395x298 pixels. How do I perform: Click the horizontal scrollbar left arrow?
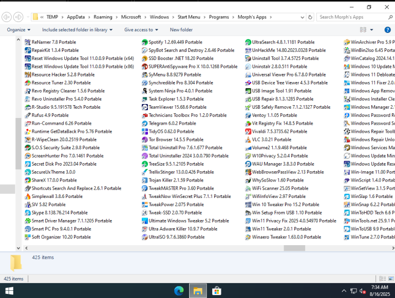pyautogui.click(x=26, y=248)
